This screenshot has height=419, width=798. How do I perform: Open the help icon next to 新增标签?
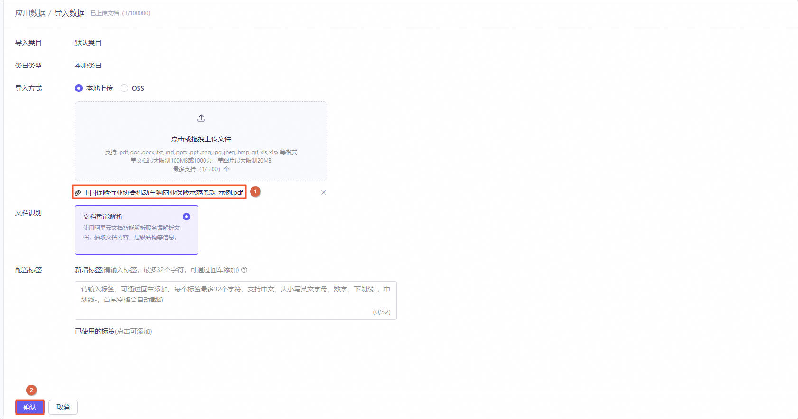coord(244,270)
